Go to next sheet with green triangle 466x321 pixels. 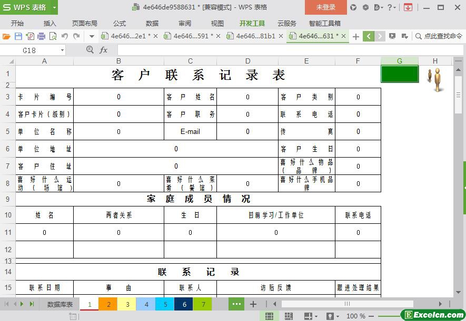pyautogui.click(x=22, y=304)
